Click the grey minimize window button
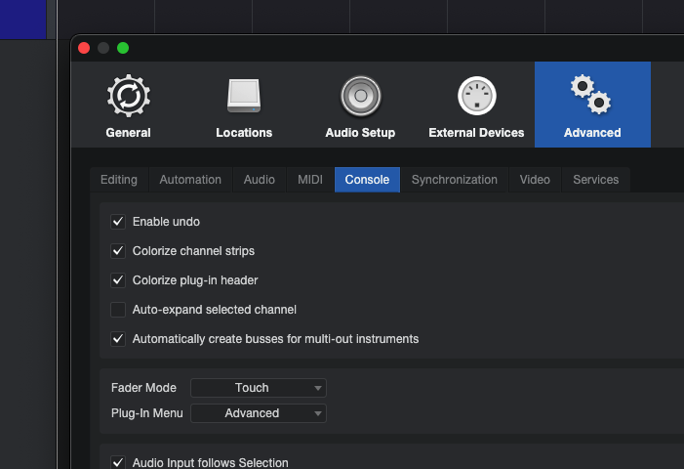 103,48
